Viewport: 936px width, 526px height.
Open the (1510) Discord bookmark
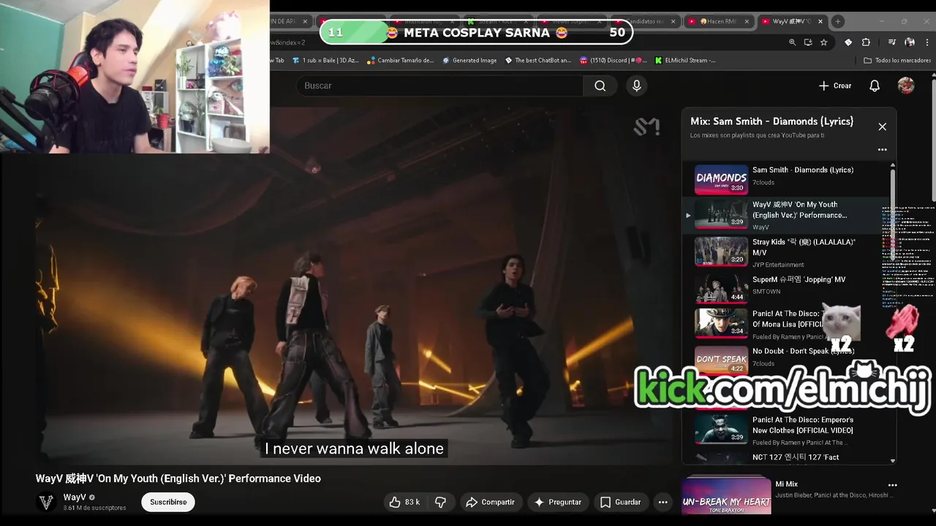pos(613,61)
